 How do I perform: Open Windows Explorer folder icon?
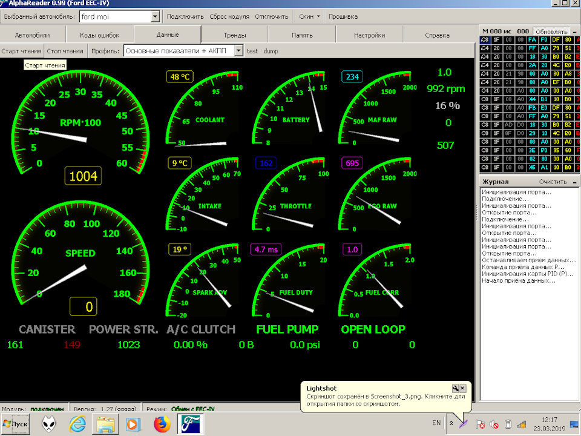(105, 424)
